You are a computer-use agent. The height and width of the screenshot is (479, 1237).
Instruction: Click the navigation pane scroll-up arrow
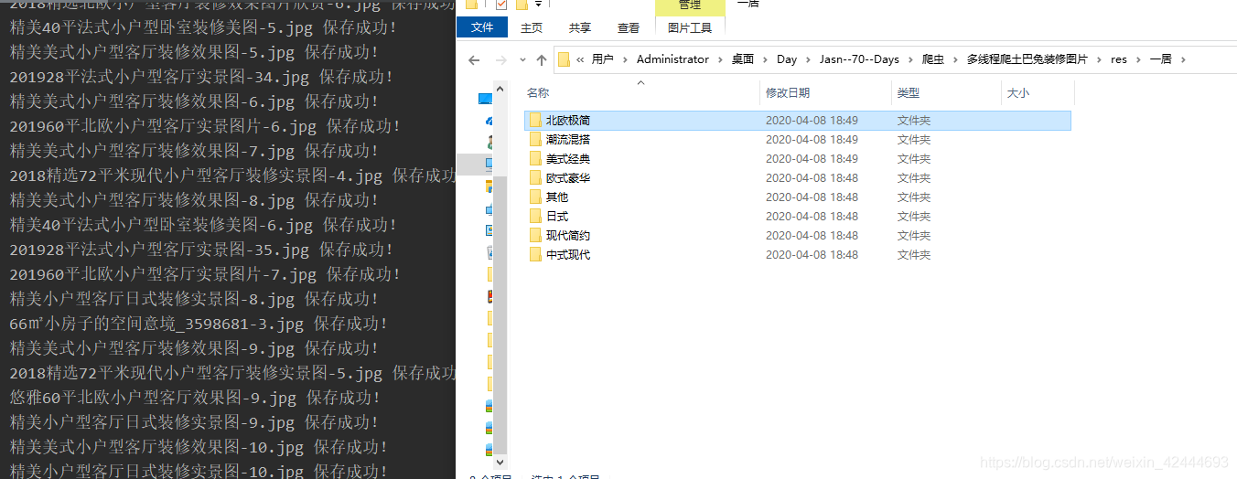(x=500, y=89)
